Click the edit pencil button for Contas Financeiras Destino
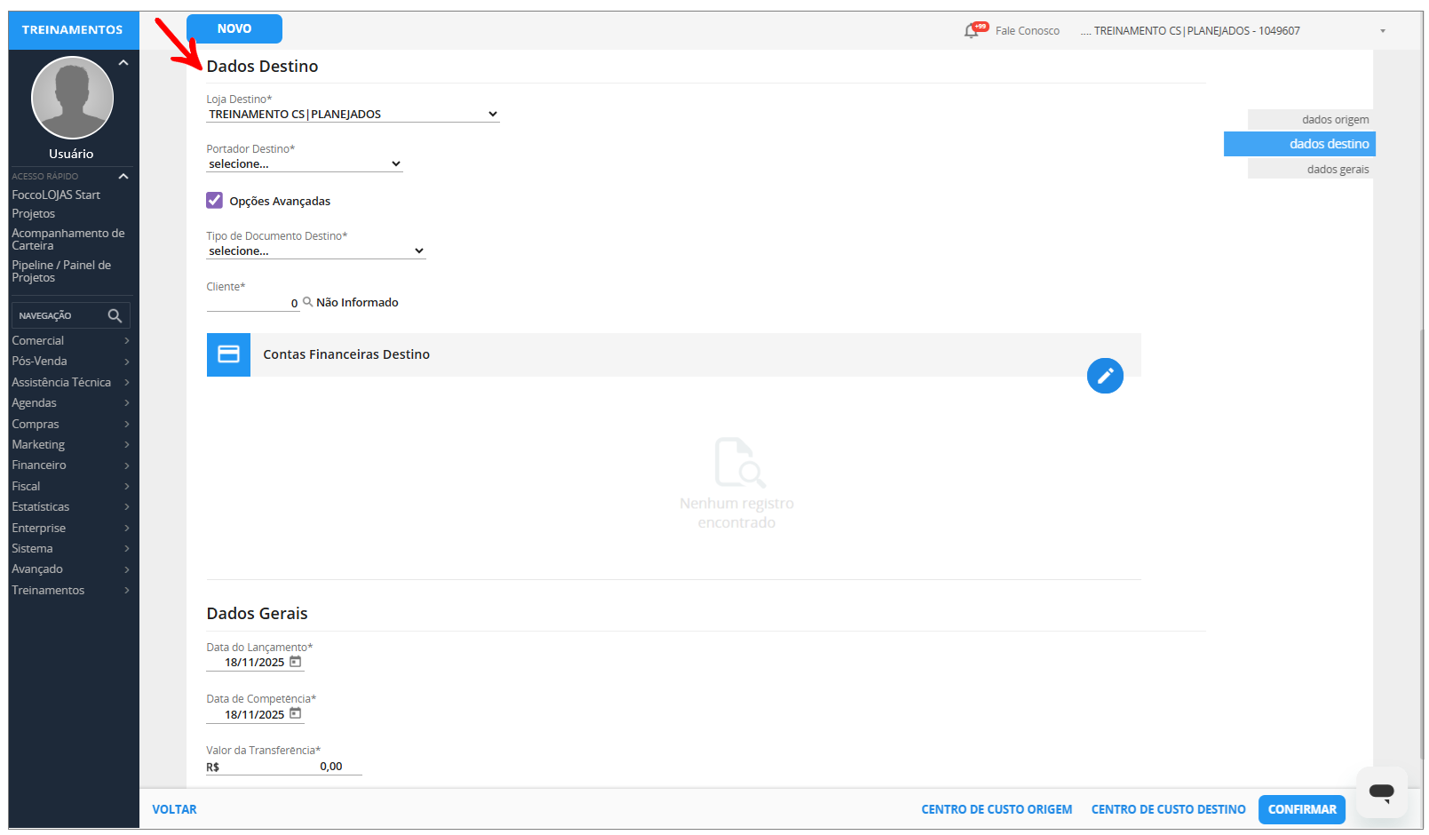The image size is (1429, 835). [1105, 376]
